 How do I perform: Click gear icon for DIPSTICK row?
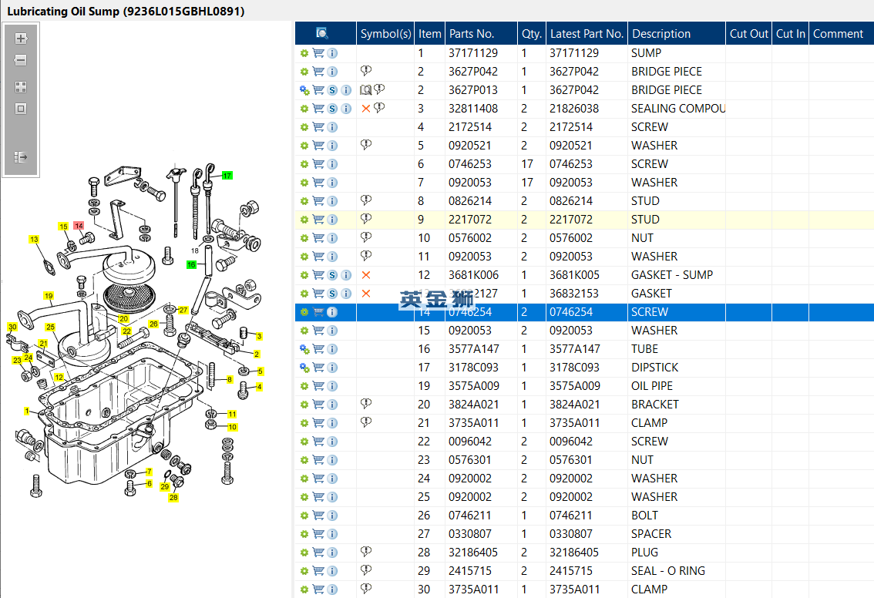coord(304,368)
